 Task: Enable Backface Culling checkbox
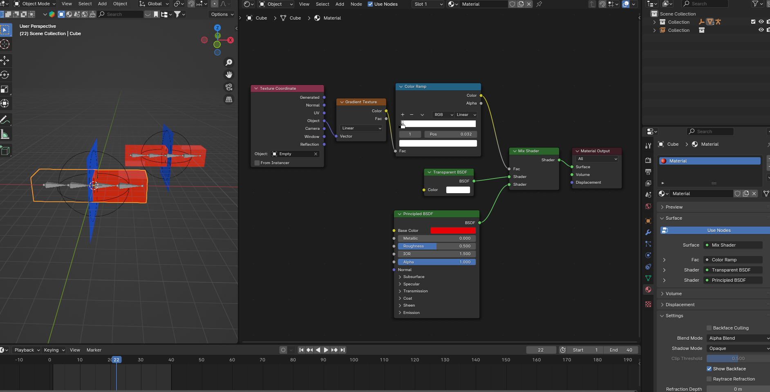pyautogui.click(x=709, y=328)
